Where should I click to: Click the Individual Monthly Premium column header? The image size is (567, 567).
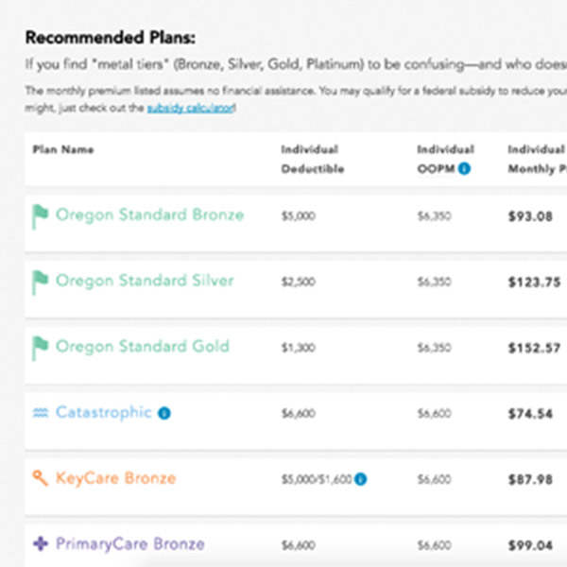538,159
